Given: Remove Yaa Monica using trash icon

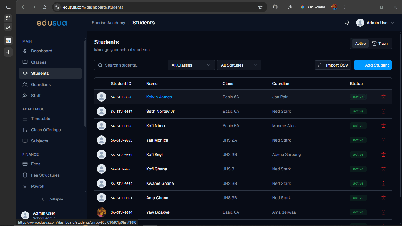Looking at the screenshot, I should pos(383,140).
